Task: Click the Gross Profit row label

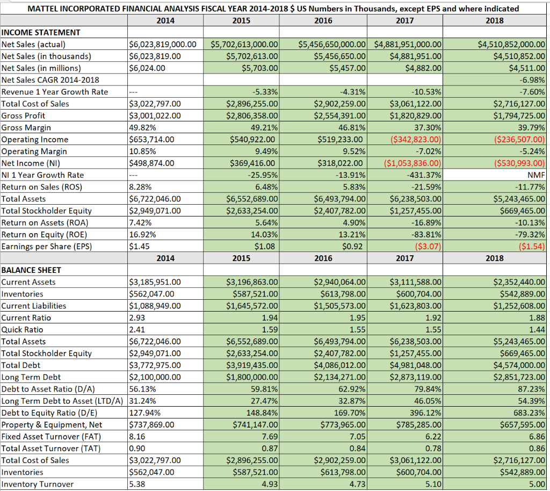Action: 23,115
